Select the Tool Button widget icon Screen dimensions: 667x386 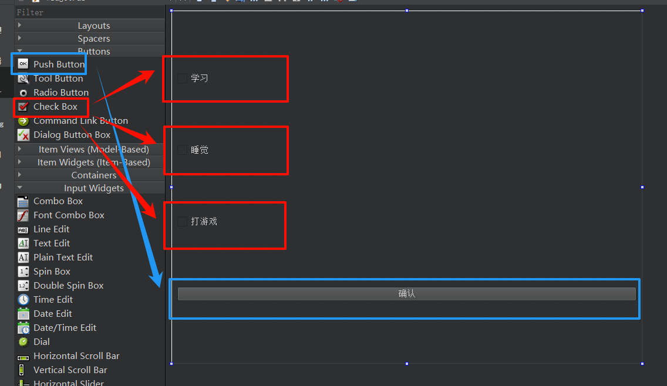click(x=23, y=79)
